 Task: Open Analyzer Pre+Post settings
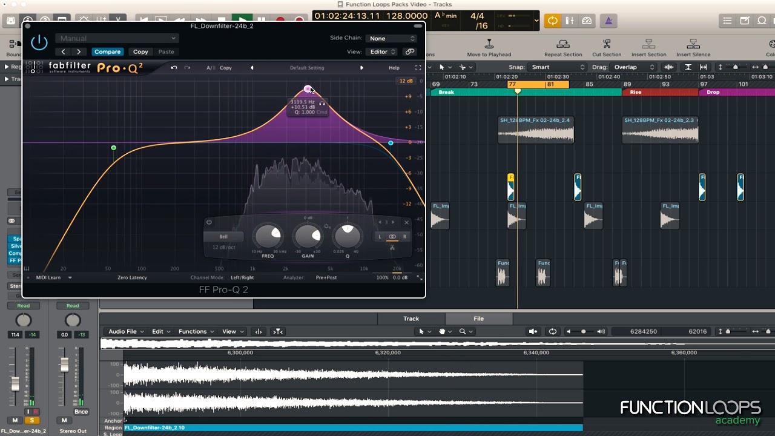click(x=326, y=277)
